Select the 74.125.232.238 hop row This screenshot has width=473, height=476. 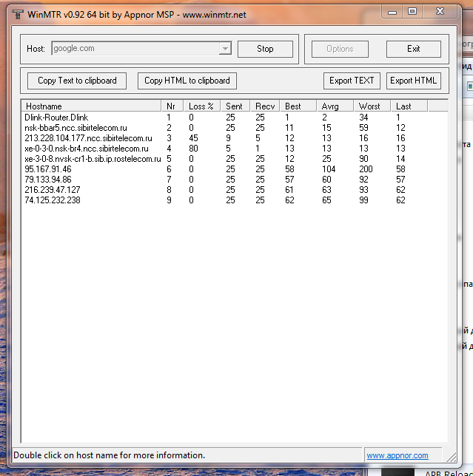pos(53,200)
